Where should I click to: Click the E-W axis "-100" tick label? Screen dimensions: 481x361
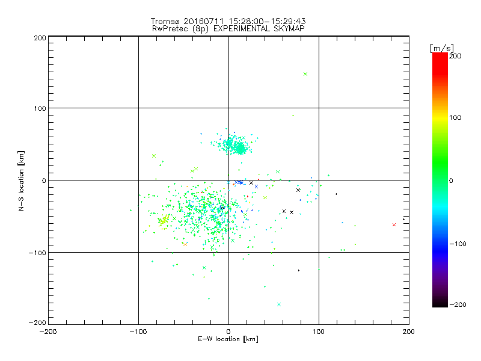pos(138,332)
